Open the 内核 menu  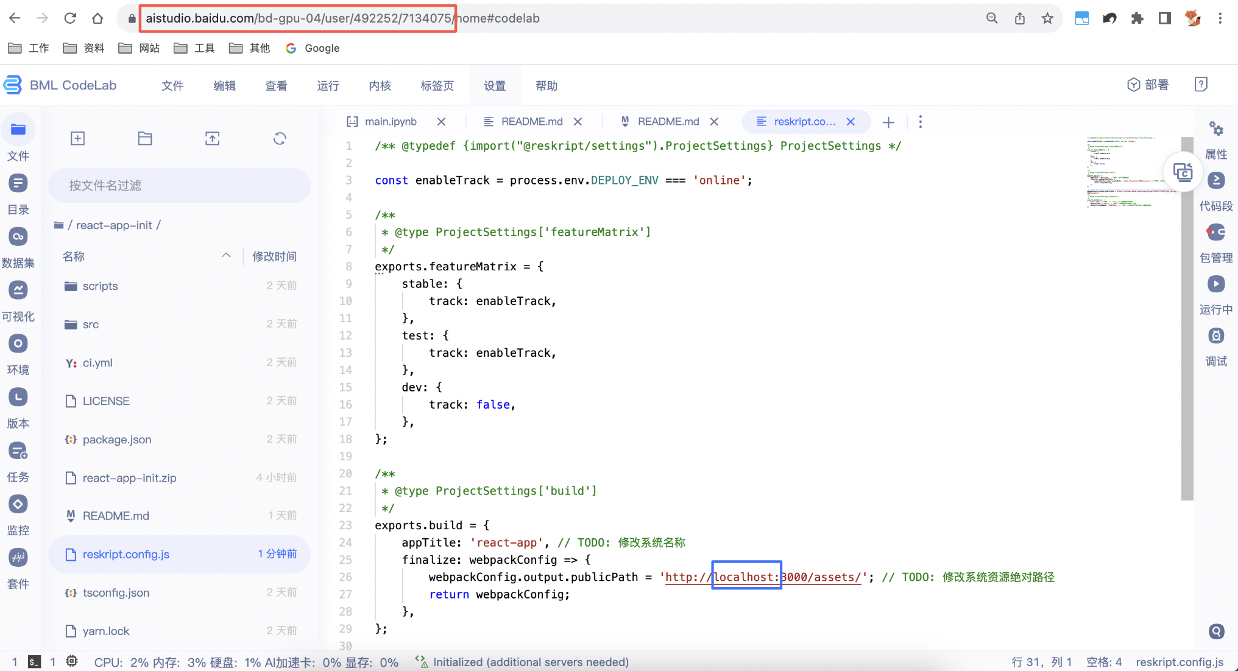380,86
